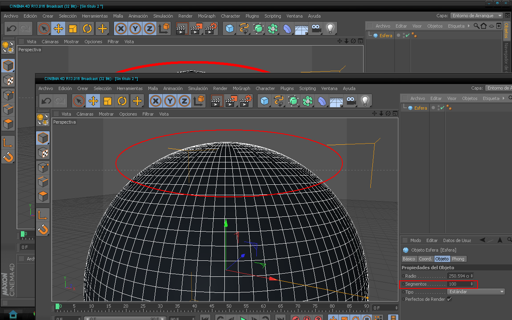512x320 pixels.
Task: Click the green timeline playhead at frame 0
Action: pyautogui.click(x=57, y=306)
